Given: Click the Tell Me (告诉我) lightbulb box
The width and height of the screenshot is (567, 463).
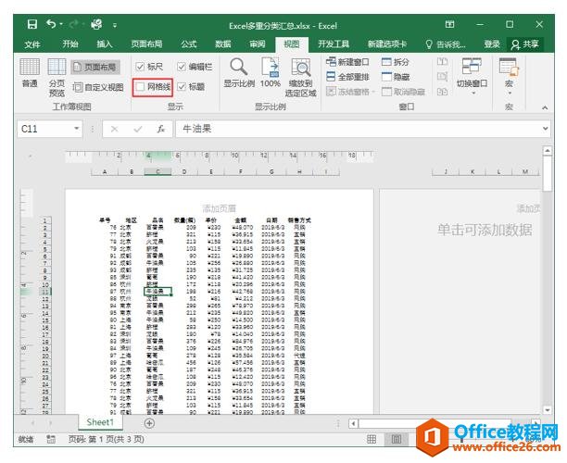Looking at the screenshot, I should tap(446, 44).
